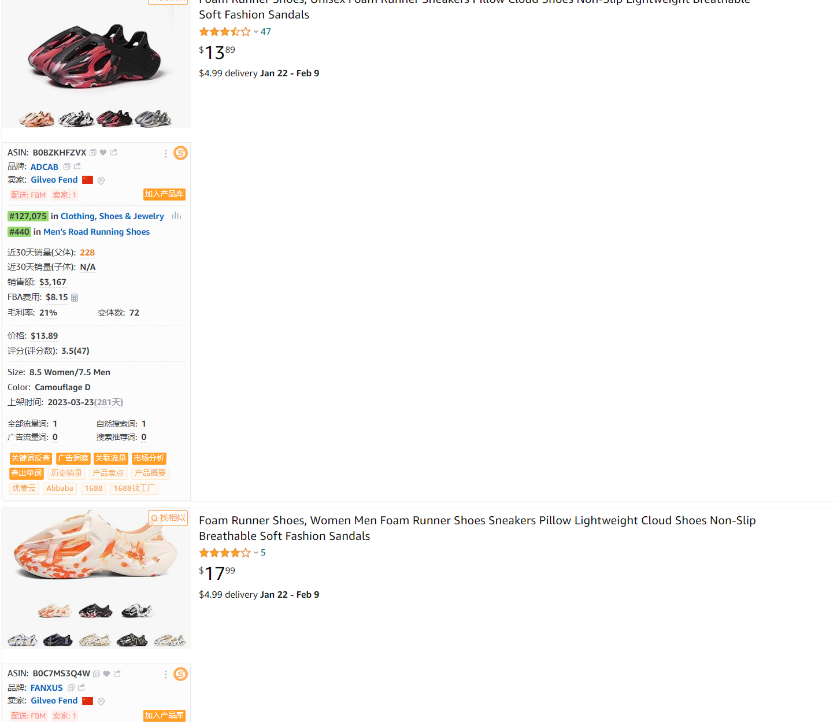Image resolution: width=837 pixels, height=722 pixels.
Task: Open share icon next to ASIN B0BZKHFZVX
Action: click(x=114, y=153)
